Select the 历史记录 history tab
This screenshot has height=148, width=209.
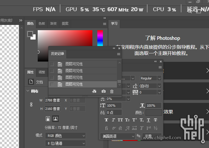point(58,54)
